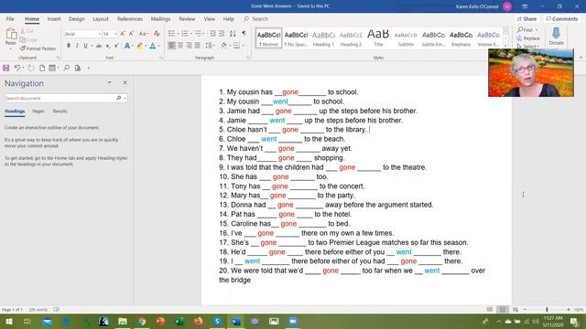Viewport: 586px width, 329px height.
Task: Justify the paragraph text
Action: pyautogui.click(x=198, y=46)
